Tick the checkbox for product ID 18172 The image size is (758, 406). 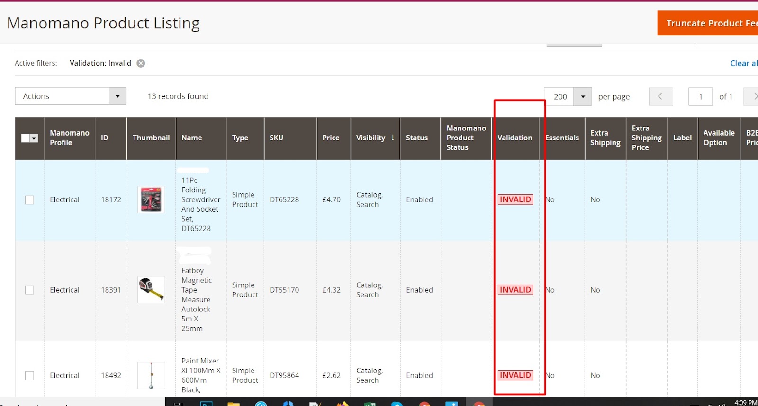[x=29, y=200]
